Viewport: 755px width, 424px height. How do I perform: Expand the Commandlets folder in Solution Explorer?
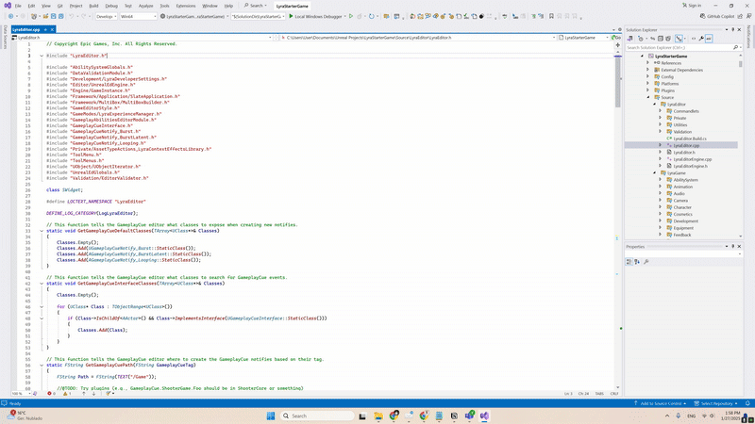(660, 111)
